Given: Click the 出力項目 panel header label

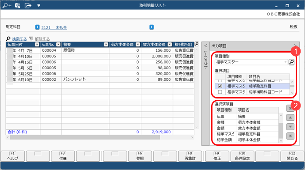Looking at the screenshot, I should 219,46.
